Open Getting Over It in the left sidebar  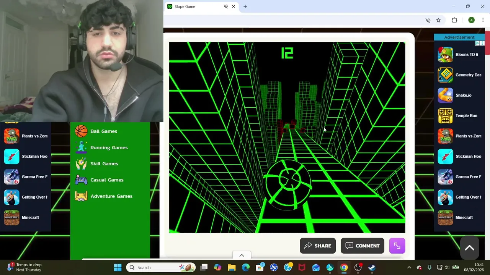coord(26,197)
